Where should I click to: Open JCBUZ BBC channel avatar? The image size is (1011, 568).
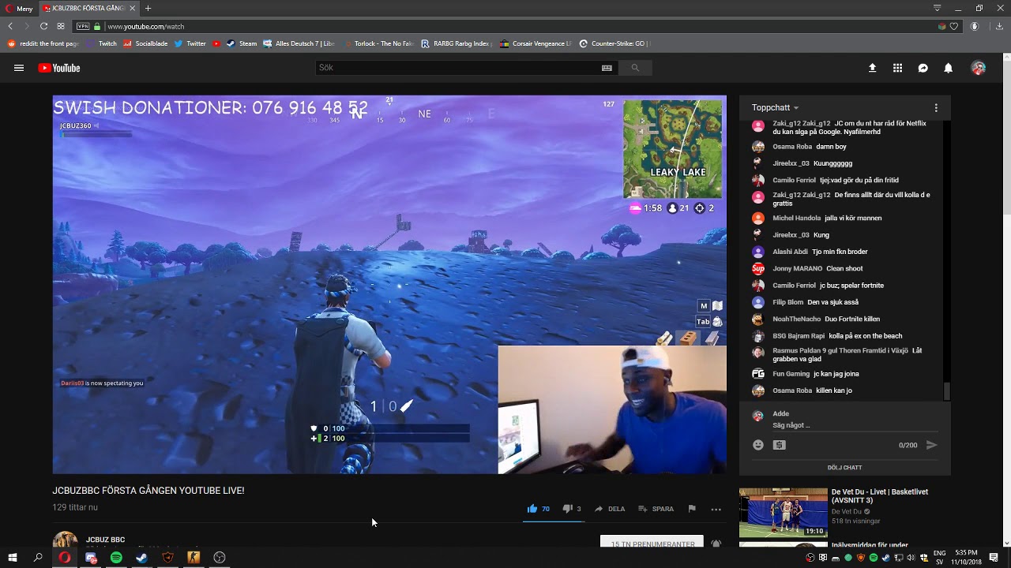[65, 540]
